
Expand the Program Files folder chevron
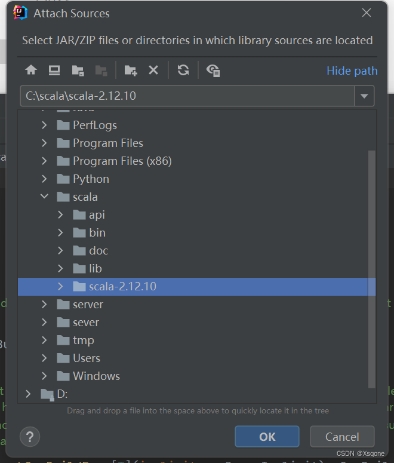coord(44,143)
